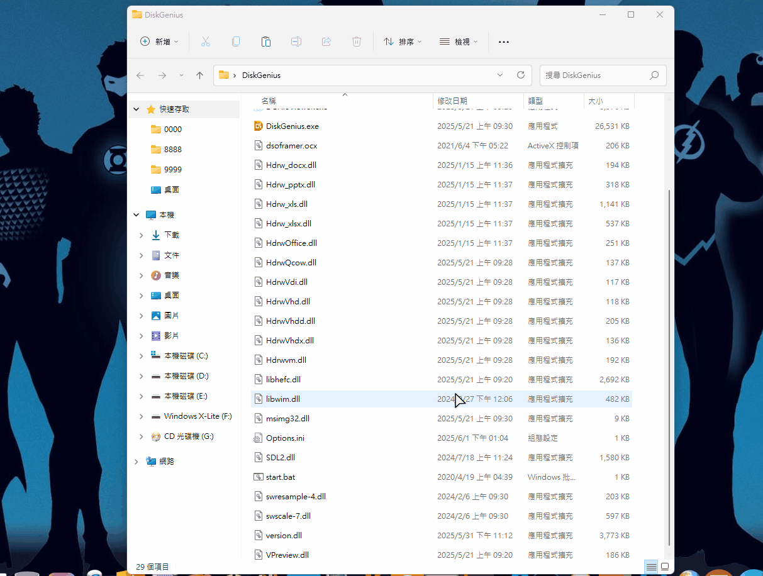This screenshot has height=576, width=763.
Task: Switch to large icons view in status bar
Action: [665, 567]
